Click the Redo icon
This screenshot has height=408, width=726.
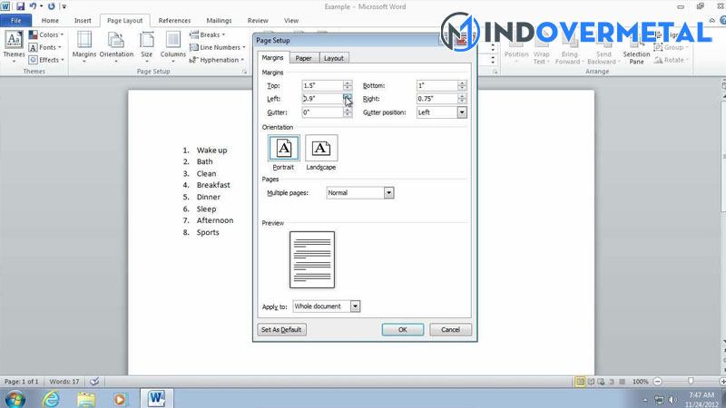(x=51, y=6)
